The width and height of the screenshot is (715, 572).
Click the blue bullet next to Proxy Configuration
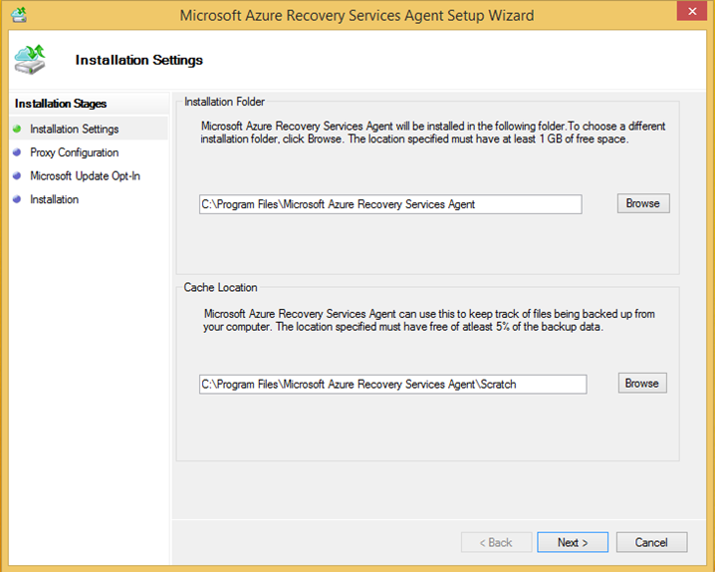(17, 152)
